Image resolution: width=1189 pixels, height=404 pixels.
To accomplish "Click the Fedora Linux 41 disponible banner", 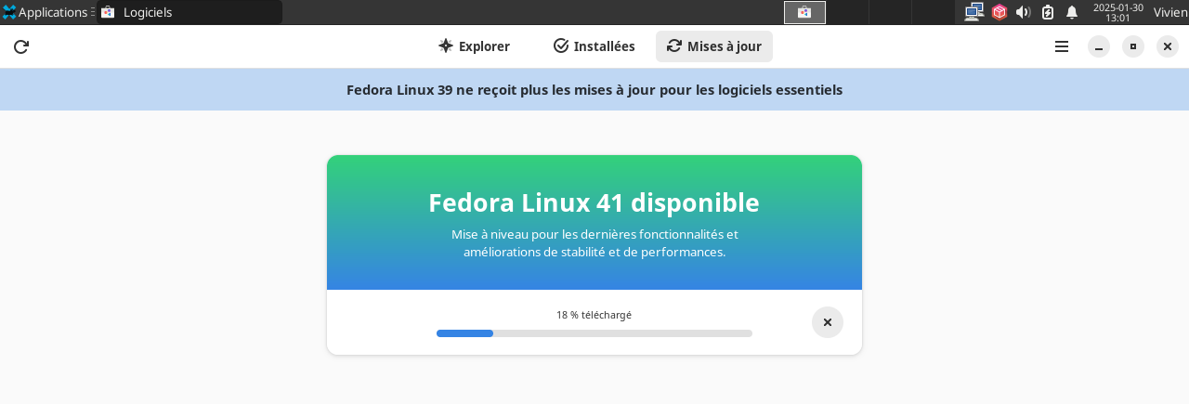I will 594,223.
